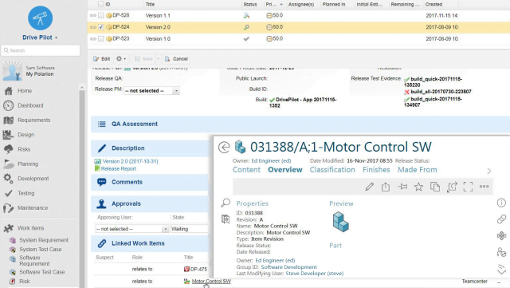Click the status icon of DP-524

(246, 27)
